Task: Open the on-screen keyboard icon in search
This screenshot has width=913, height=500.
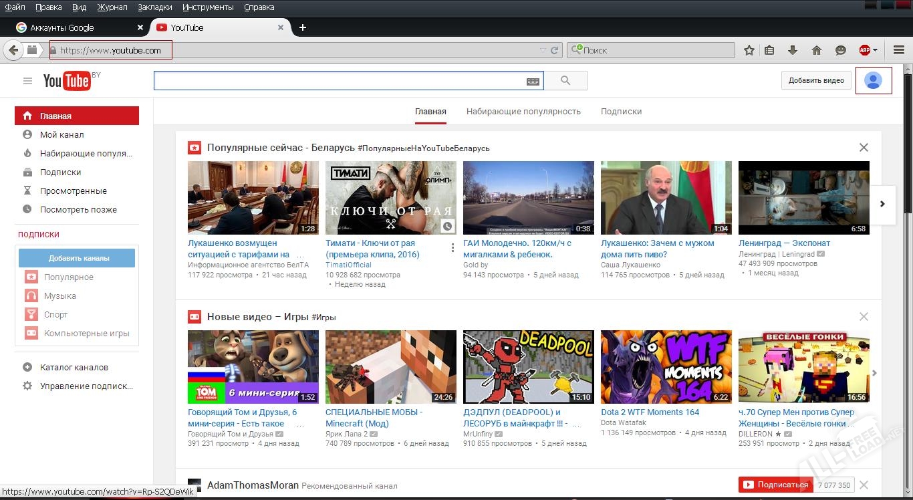Action: point(533,82)
